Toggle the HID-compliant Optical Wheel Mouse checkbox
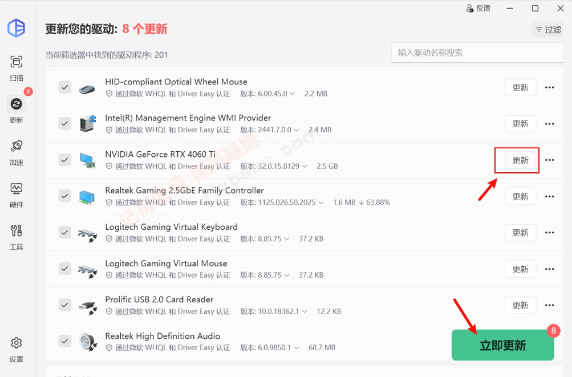The width and height of the screenshot is (572, 377). [64, 87]
